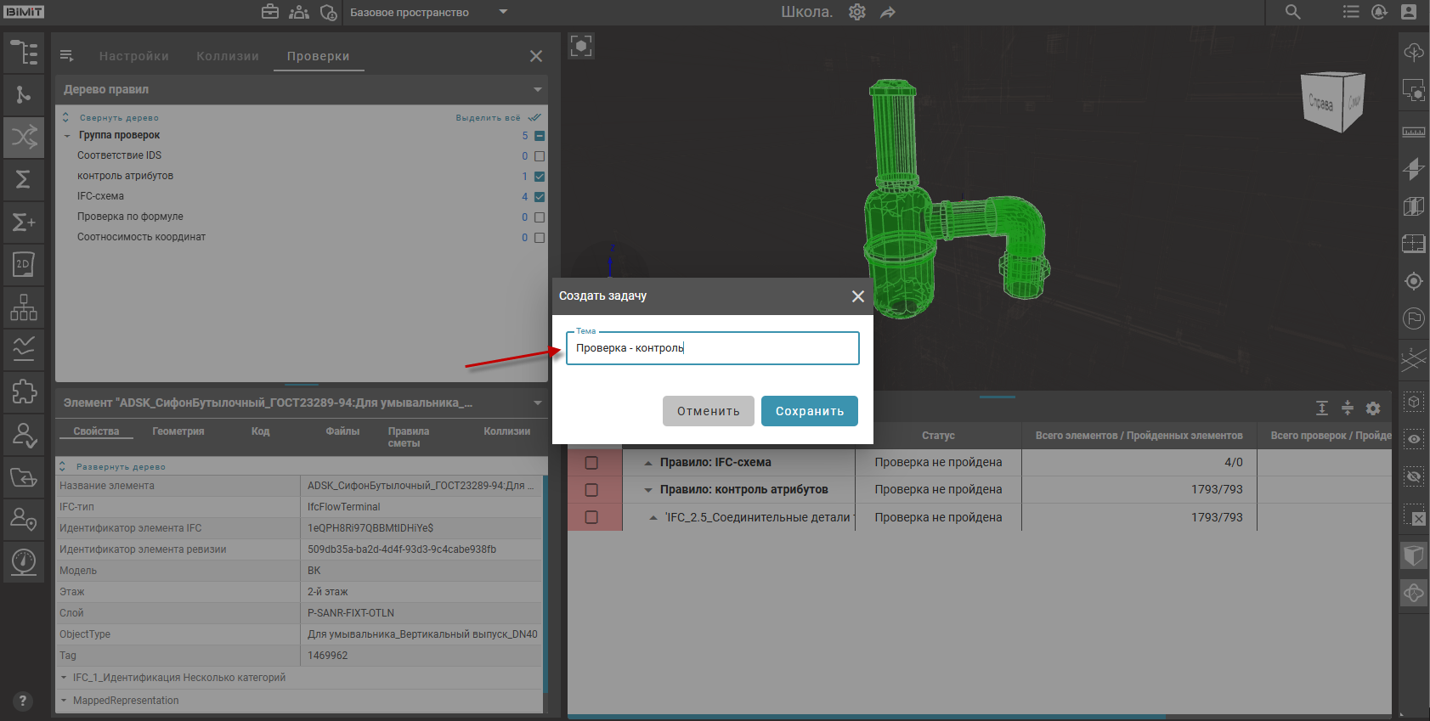Tick the checkbox for Правило: IFC-схема row
This screenshot has height=721, width=1430.
coord(592,463)
